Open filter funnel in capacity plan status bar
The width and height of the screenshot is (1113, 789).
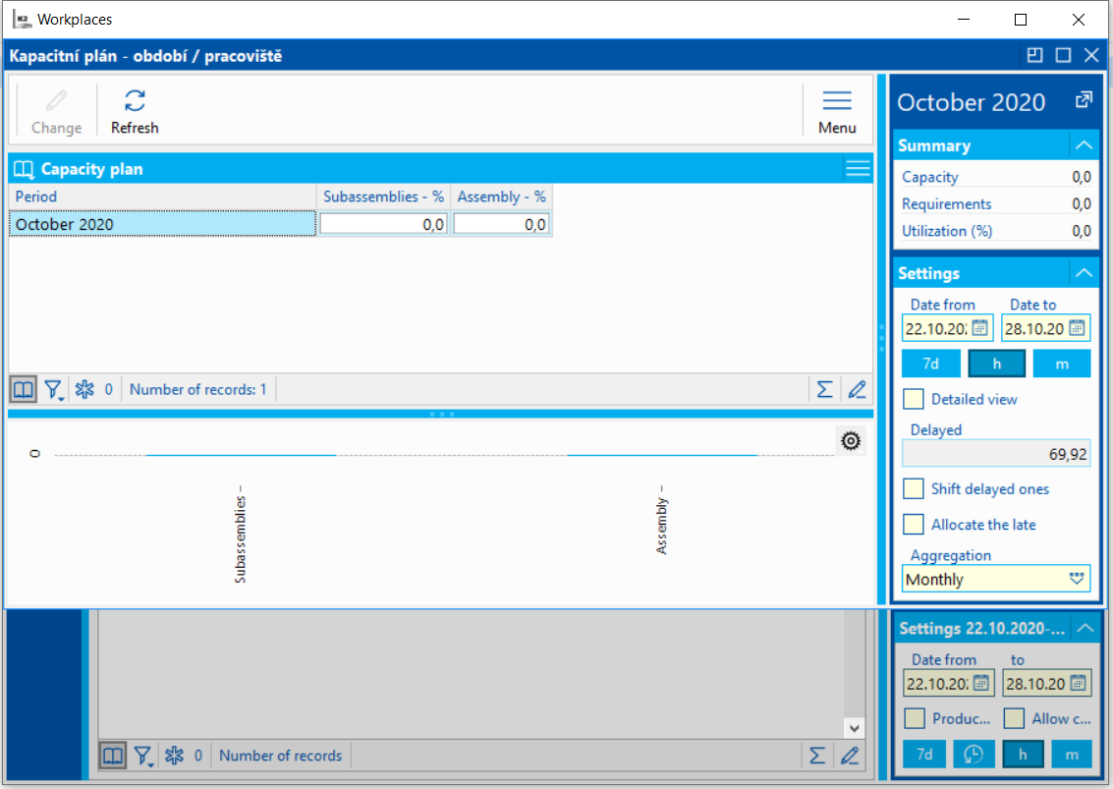(x=54, y=389)
